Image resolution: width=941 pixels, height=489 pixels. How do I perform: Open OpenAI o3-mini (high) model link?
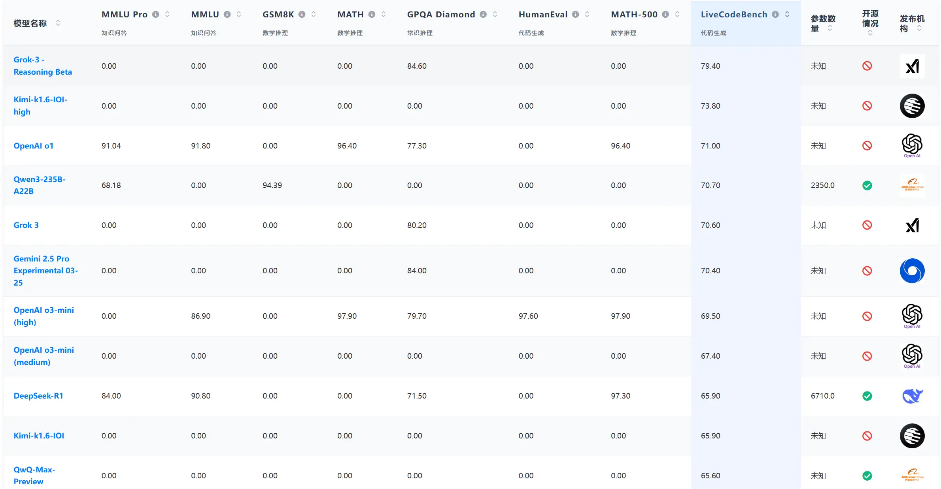[x=44, y=316]
